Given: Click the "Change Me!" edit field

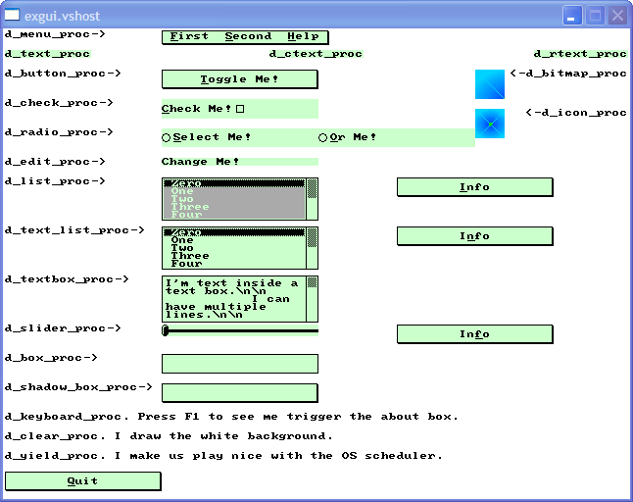Looking at the screenshot, I should tap(239, 162).
